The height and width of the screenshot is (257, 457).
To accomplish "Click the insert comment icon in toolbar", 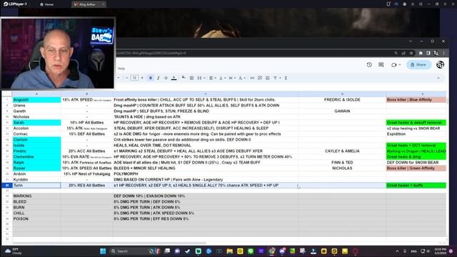I will [260, 78].
